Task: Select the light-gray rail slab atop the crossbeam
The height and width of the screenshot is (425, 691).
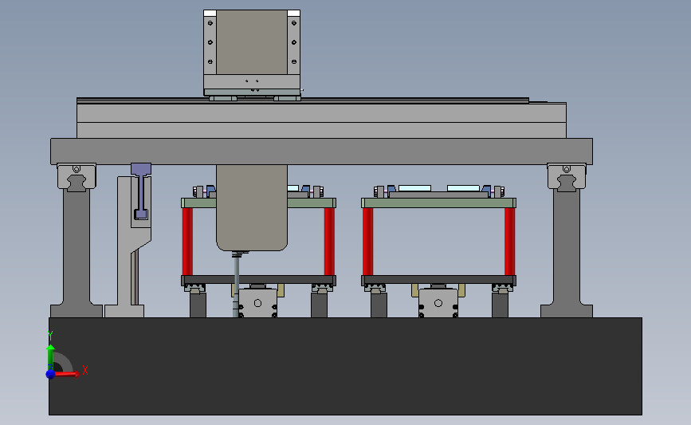Action: [x=321, y=120]
